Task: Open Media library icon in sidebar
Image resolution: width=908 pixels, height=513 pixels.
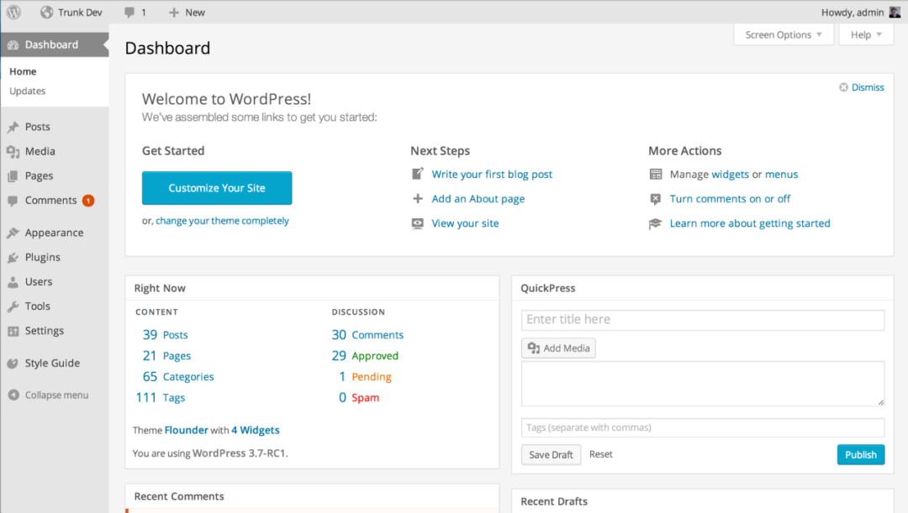Action: click(x=13, y=151)
